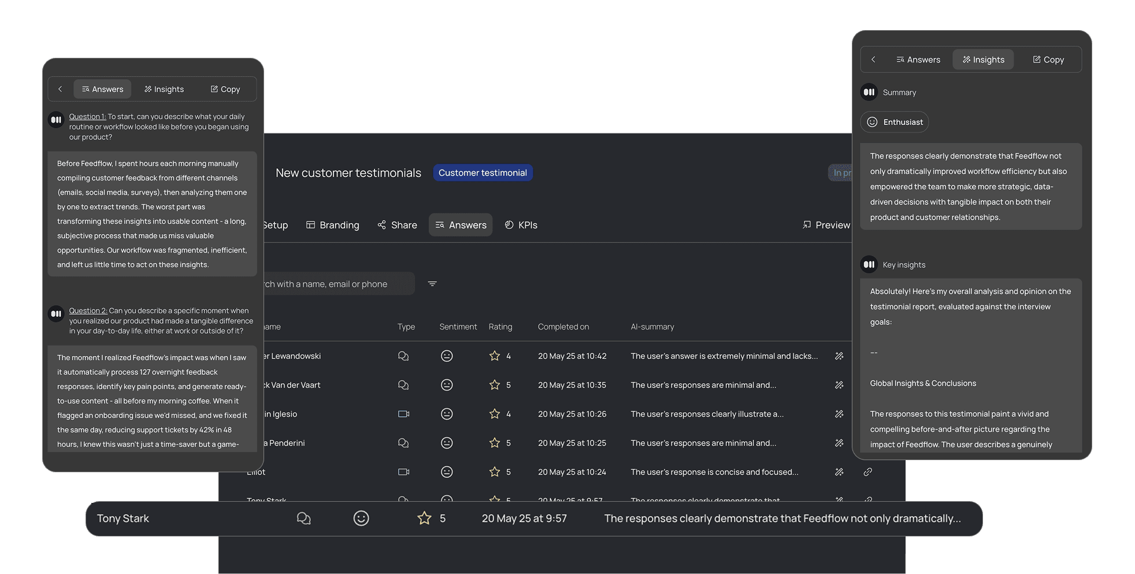This screenshot has height=574, width=1135.
Task: Click the Completed on column header
Action: [563, 327]
